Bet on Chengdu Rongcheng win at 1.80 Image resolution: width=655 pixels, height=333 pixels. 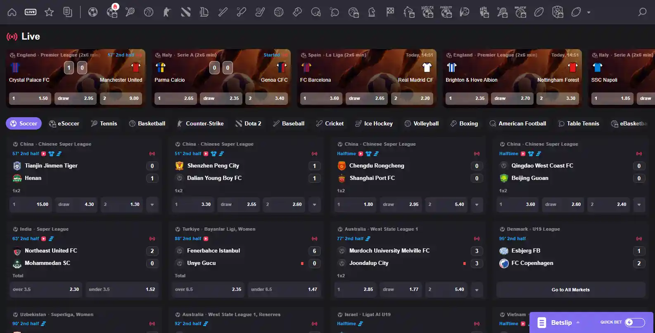356,204
